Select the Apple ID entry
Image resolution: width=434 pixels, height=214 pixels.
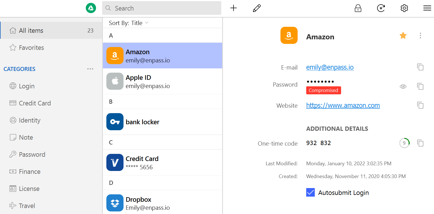pyautogui.click(x=162, y=81)
